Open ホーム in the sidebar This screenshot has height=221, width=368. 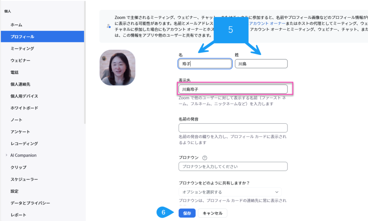[x=17, y=25]
